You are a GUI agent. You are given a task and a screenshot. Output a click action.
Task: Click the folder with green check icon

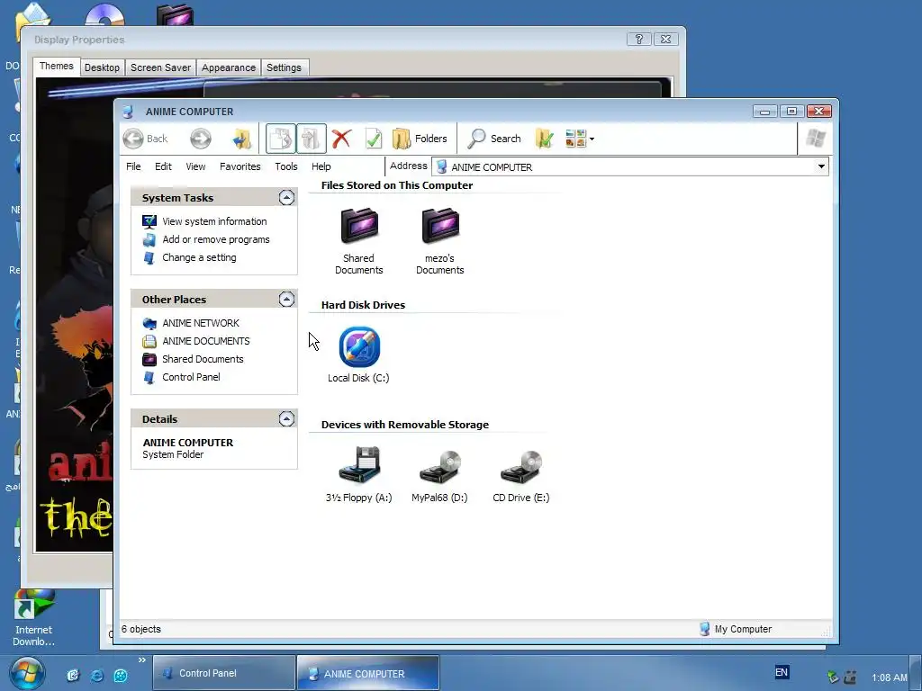coord(545,139)
